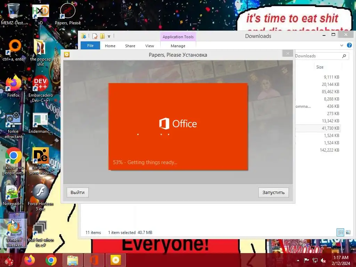Click the Papers, Please installer title icon
Image resolution: width=356 pixels, height=267 pixels.
(x=67, y=55)
